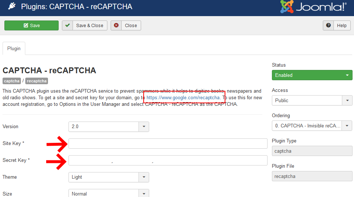Click the Version label
The image size is (354, 197).
[10, 127]
